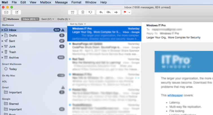Click the Gmail account warning icon
Viewport: 213px width, 115px height.
(x=63, y=87)
